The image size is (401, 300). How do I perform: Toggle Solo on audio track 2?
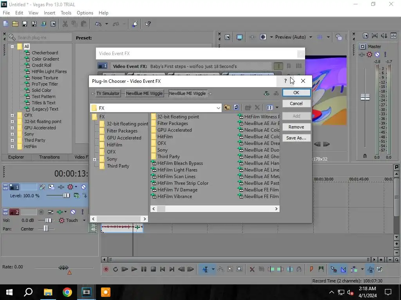pos(82,212)
